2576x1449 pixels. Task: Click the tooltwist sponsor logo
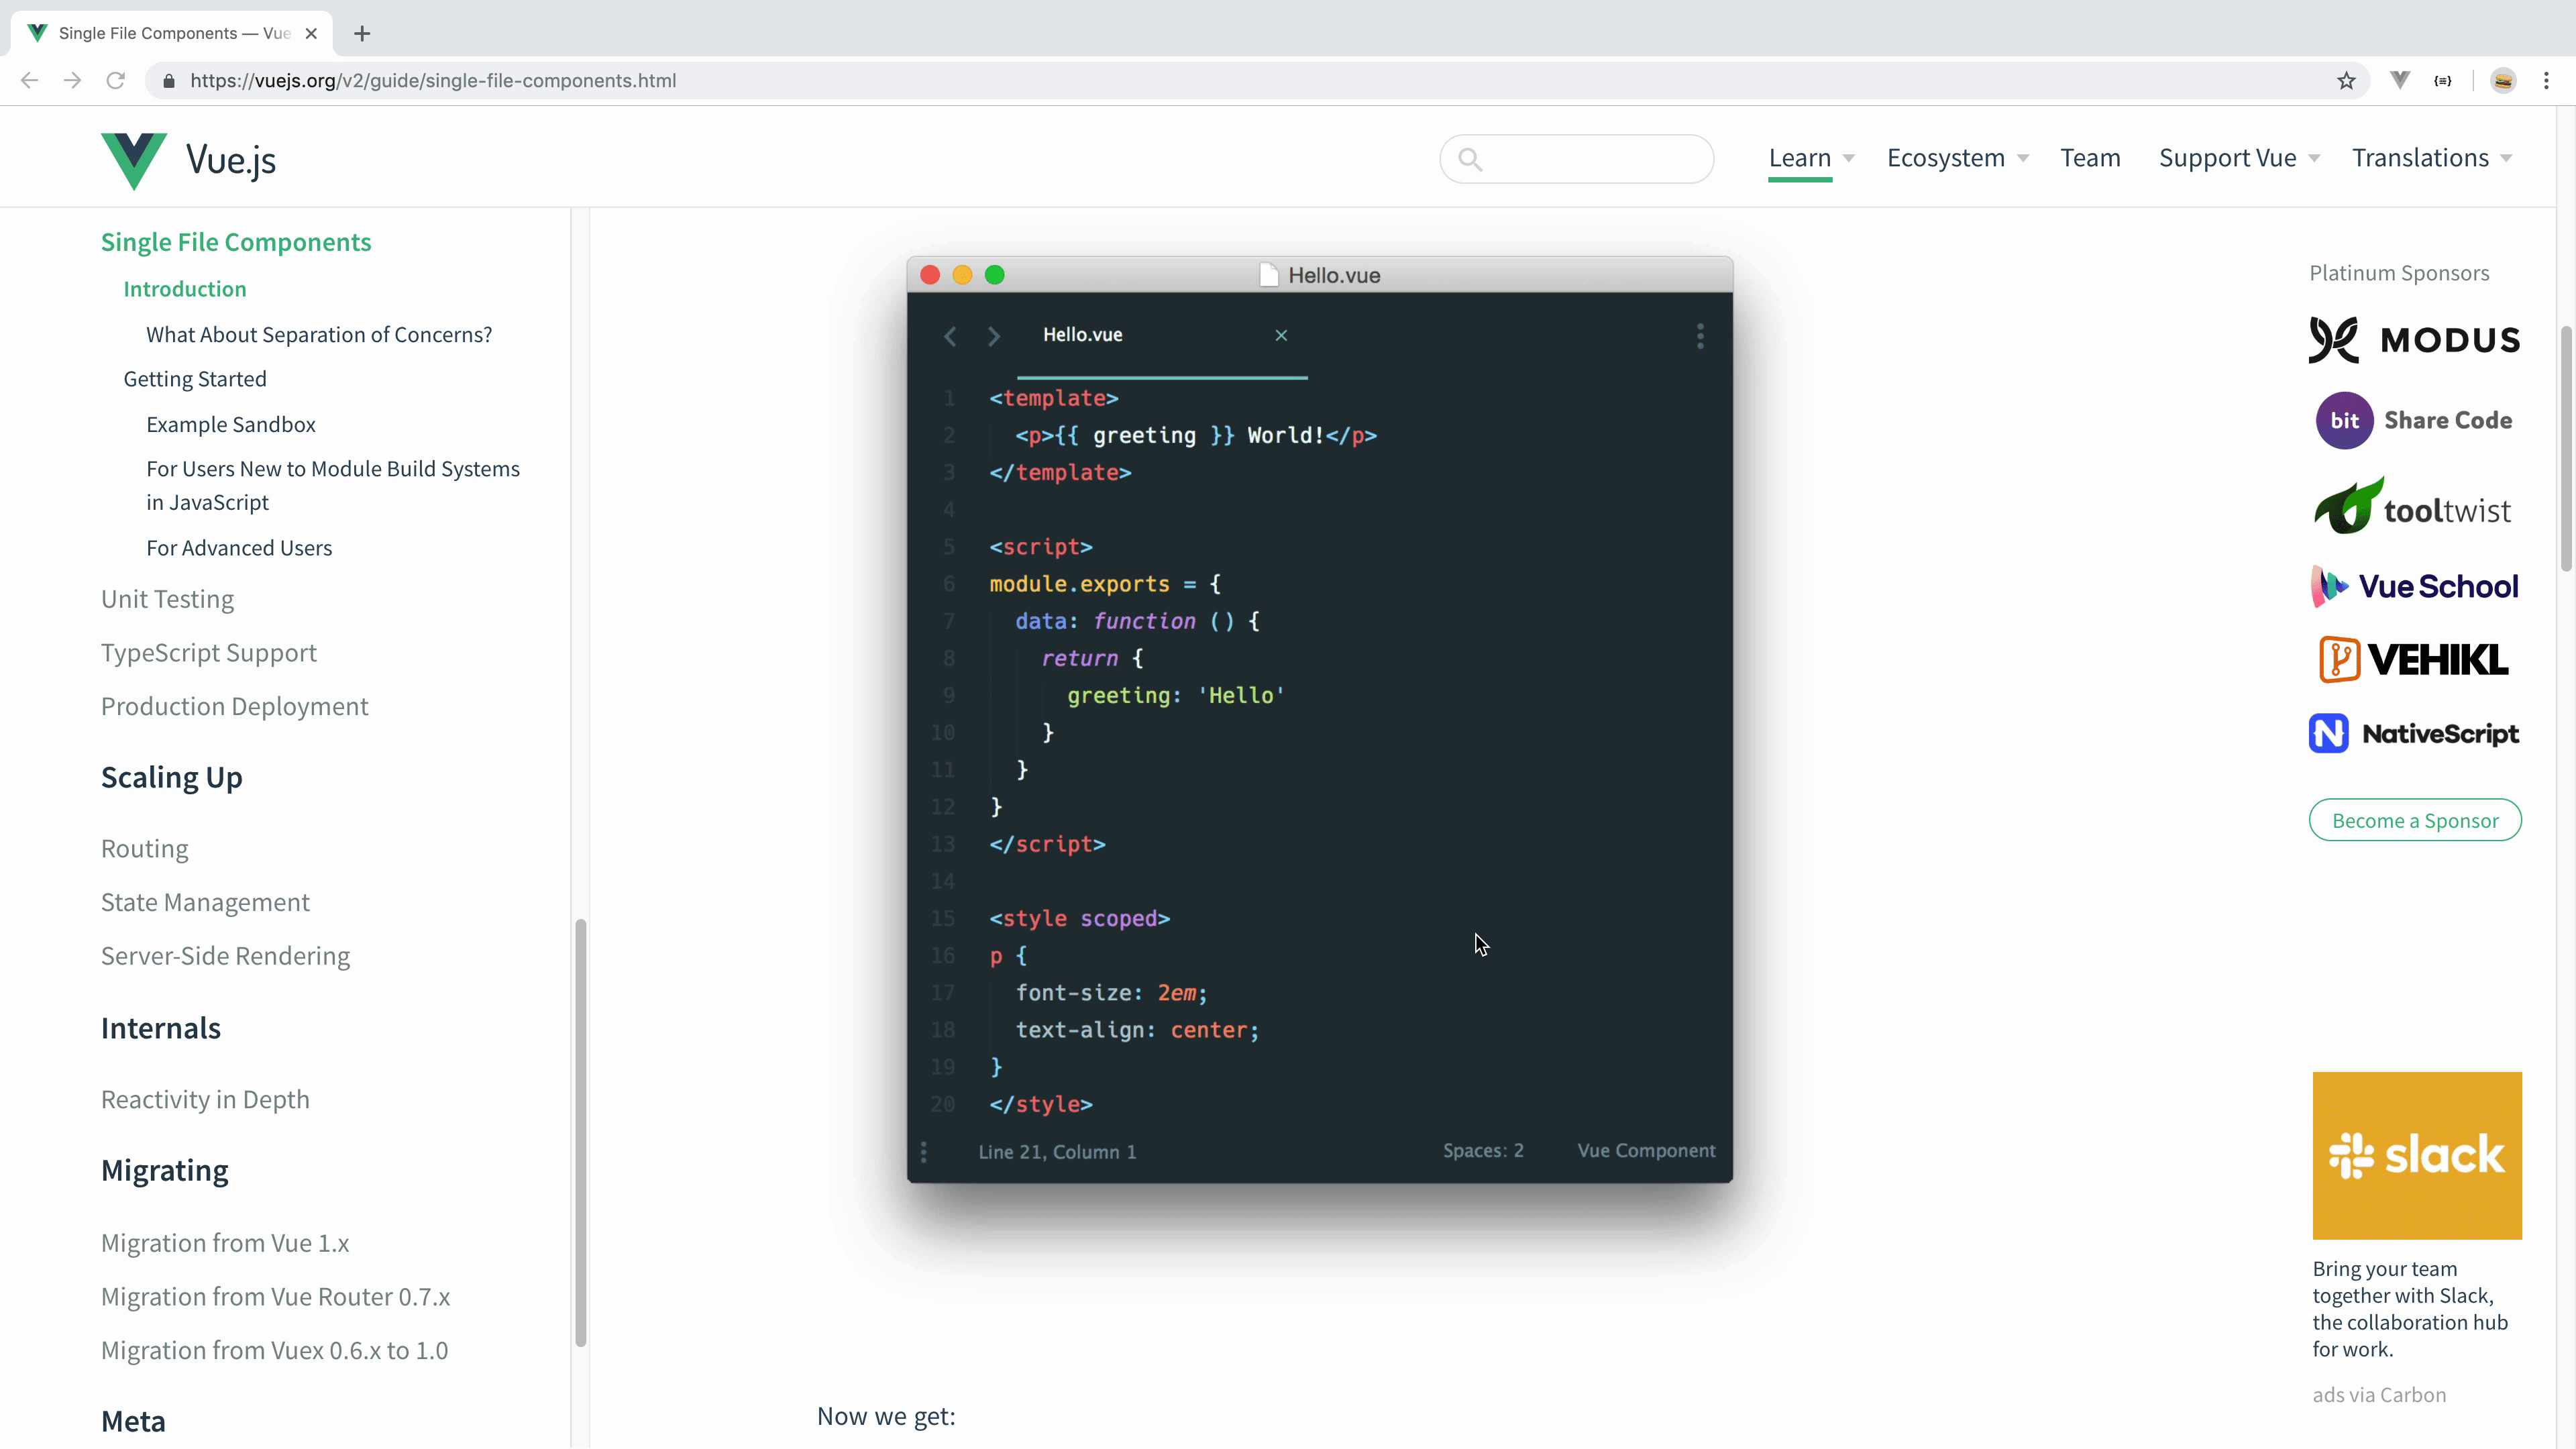[2413, 506]
